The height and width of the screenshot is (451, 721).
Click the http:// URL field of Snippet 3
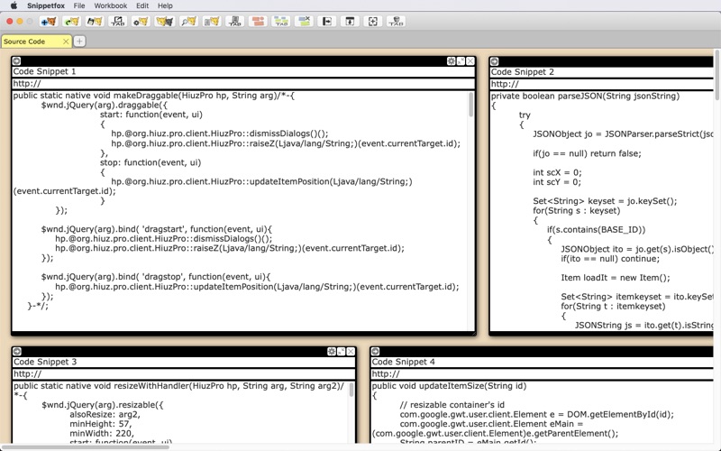click(184, 373)
